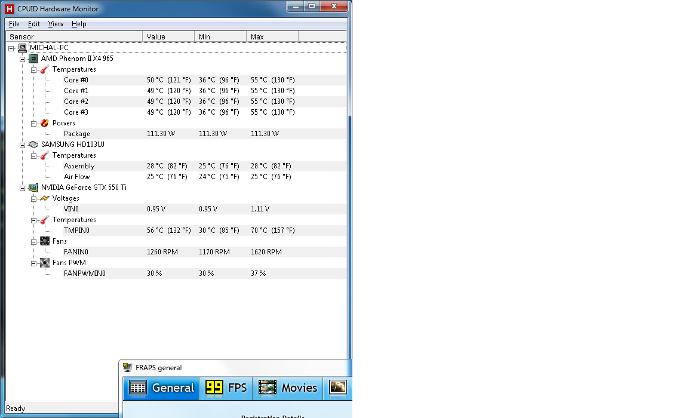This screenshot has width=688, height=418.
Task: Click the NVIDIA GeForce GTX 550 Ti card icon
Action: [34, 188]
